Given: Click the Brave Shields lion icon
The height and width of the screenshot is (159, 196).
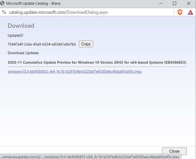Looking at the screenshot, I should click(180, 12).
